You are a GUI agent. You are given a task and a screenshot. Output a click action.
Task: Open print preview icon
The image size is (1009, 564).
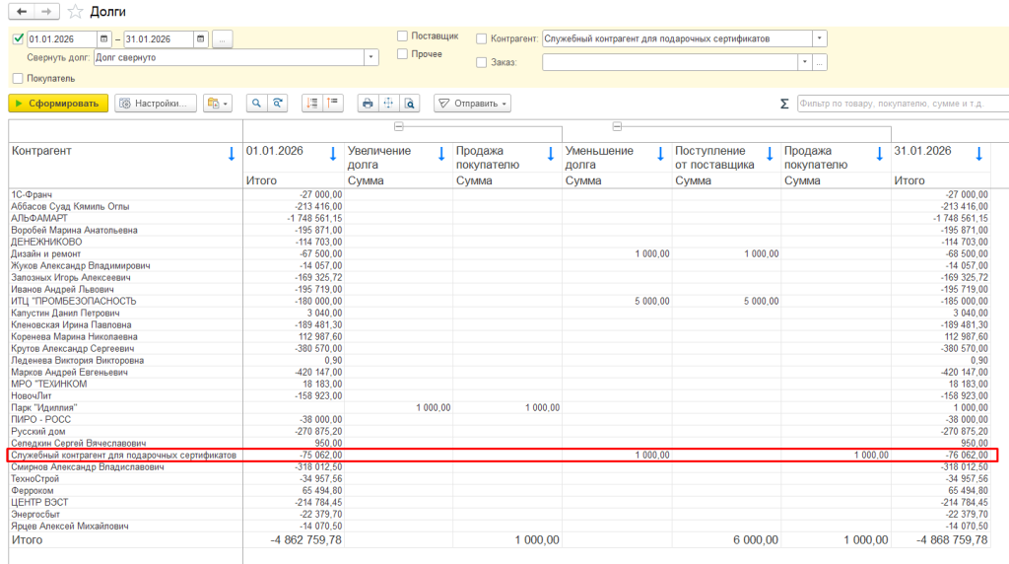point(409,103)
